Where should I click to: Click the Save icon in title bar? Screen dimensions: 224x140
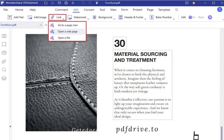coord(53,3)
